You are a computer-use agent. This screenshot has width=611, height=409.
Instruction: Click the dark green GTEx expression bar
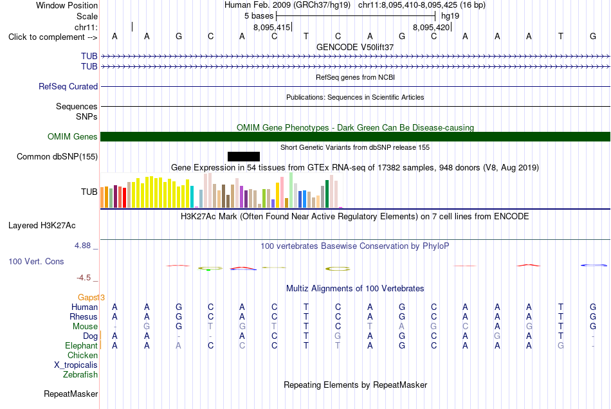[327, 194]
